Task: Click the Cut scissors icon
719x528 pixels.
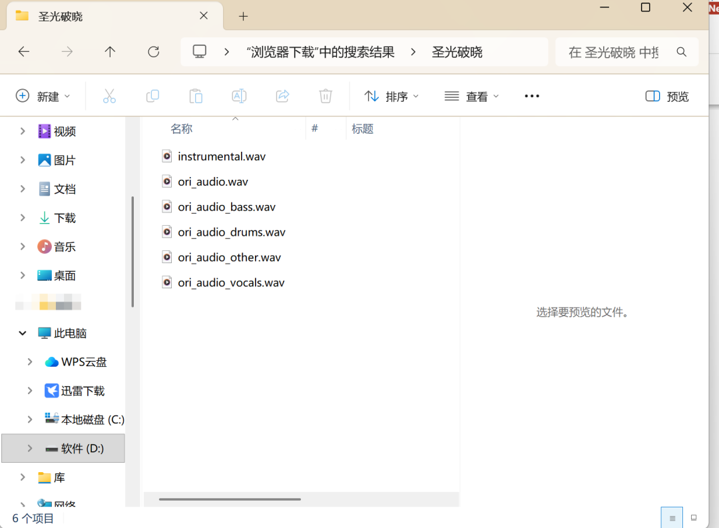Action: (x=109, y=97)
